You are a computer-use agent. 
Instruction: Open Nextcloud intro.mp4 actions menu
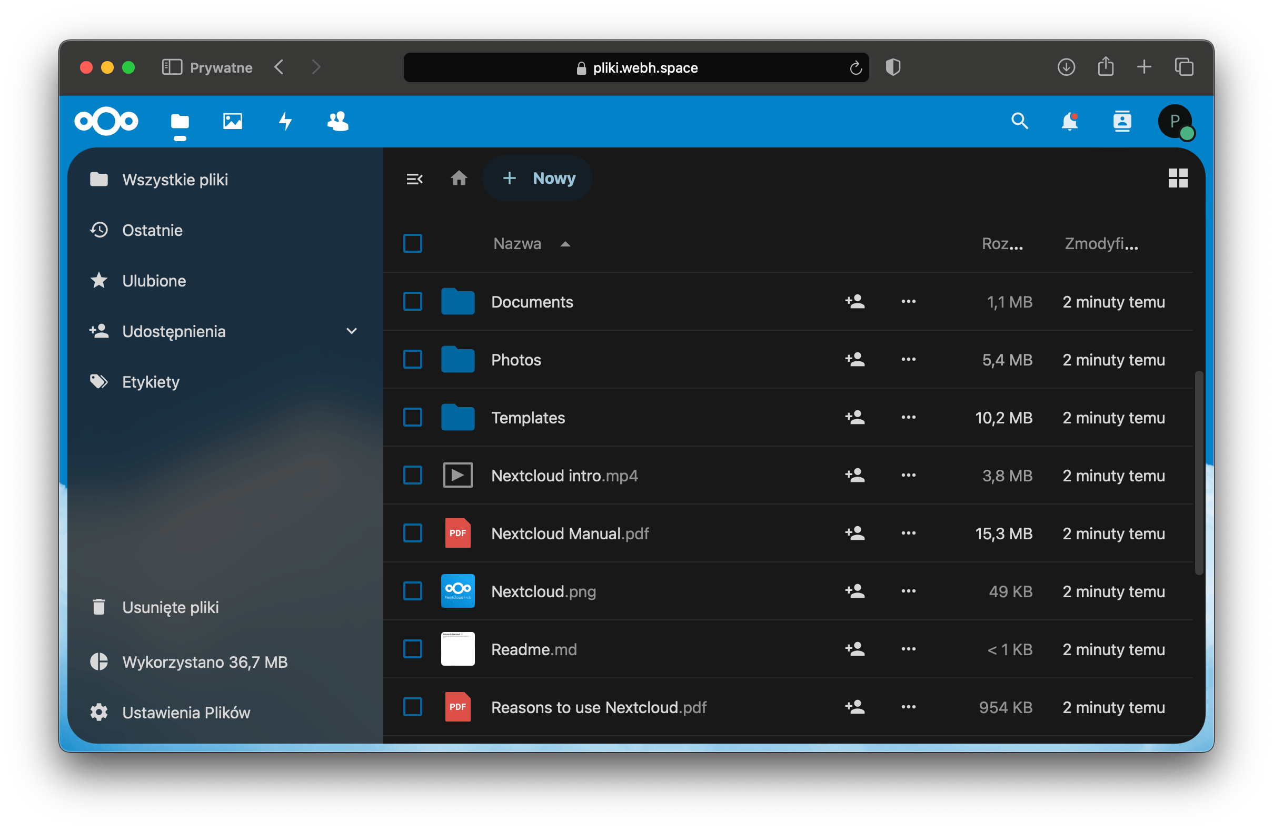tap(908, 475)
